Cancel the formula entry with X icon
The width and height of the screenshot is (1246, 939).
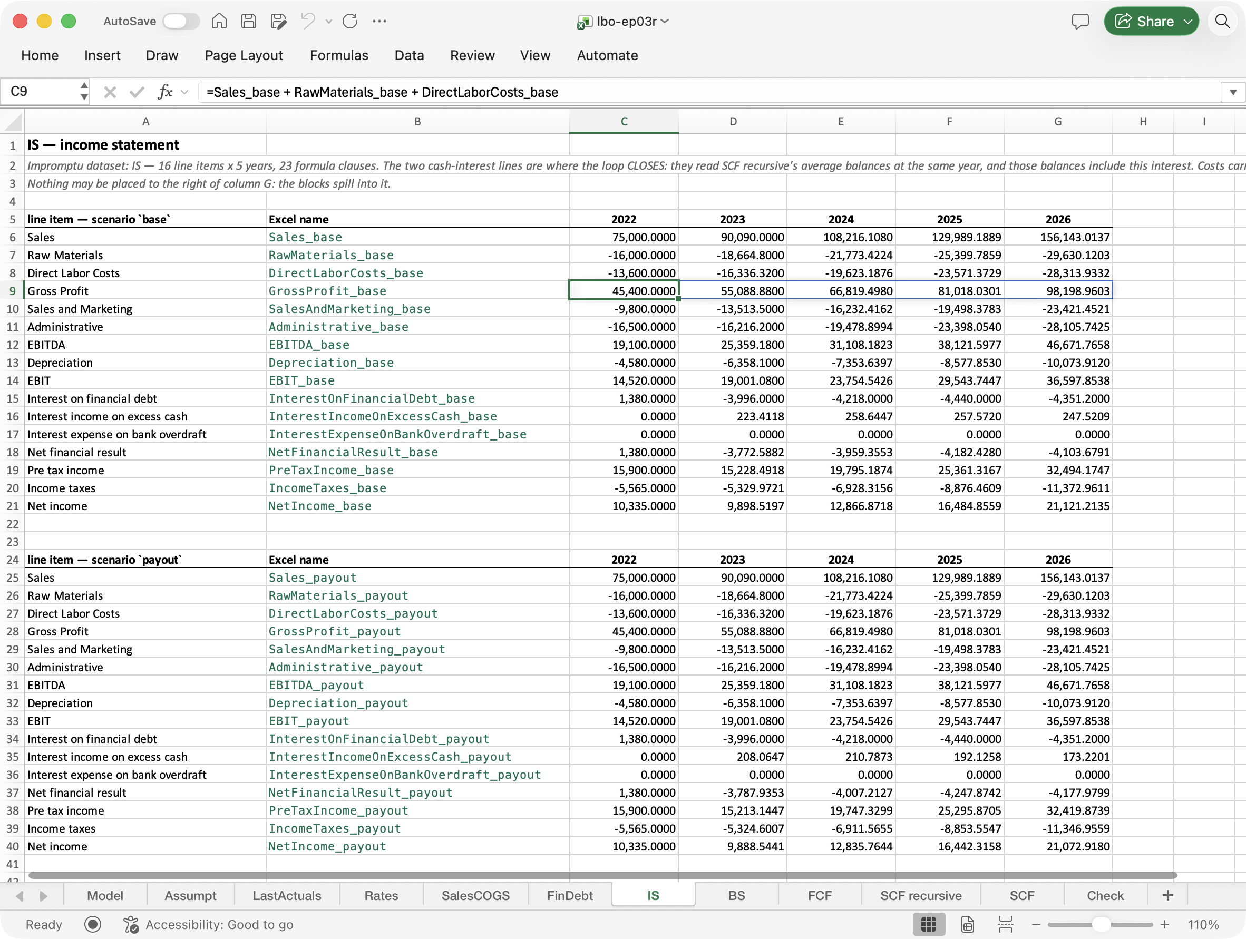[x=110, y=92]
